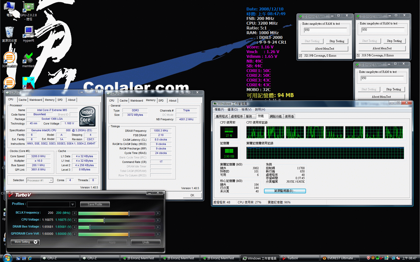Open SPD tab in the Memory CPU-Z window
The width and height of the screenshot is (420, 262).
click(x=161, y=101)
